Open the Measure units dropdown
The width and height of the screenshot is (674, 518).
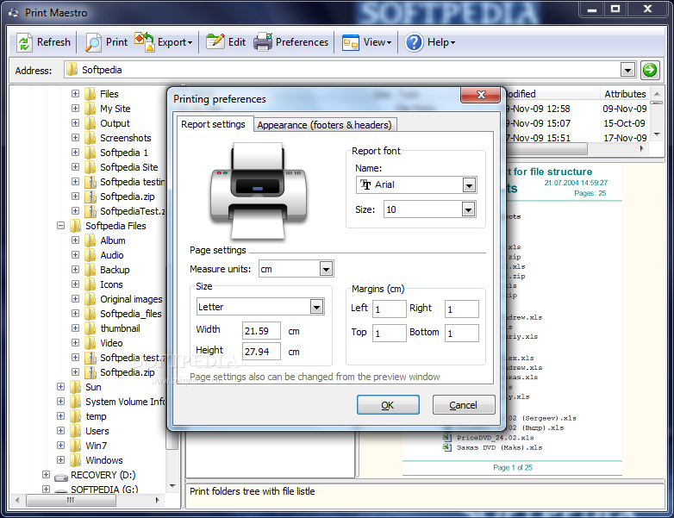[327, 269]
